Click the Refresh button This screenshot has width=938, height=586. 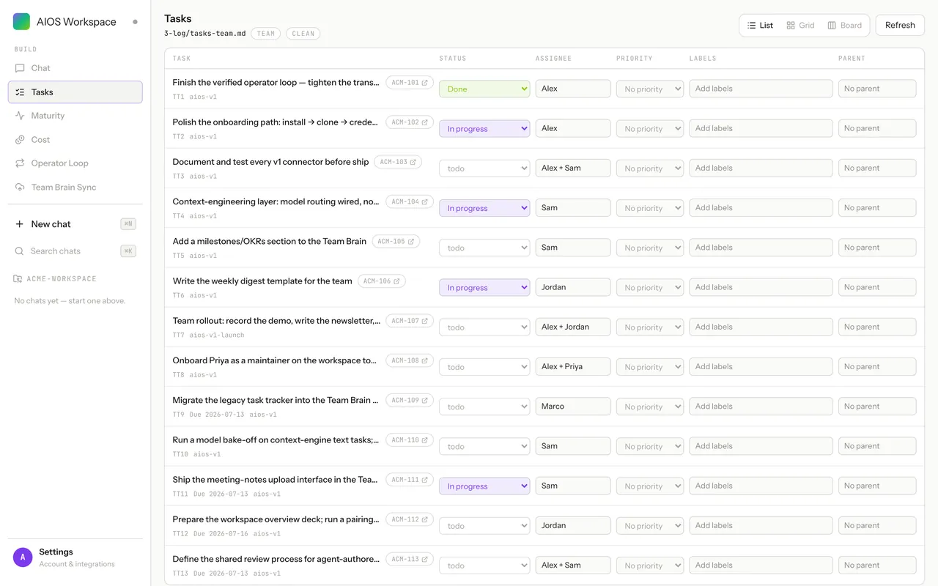tap(900, 25)
